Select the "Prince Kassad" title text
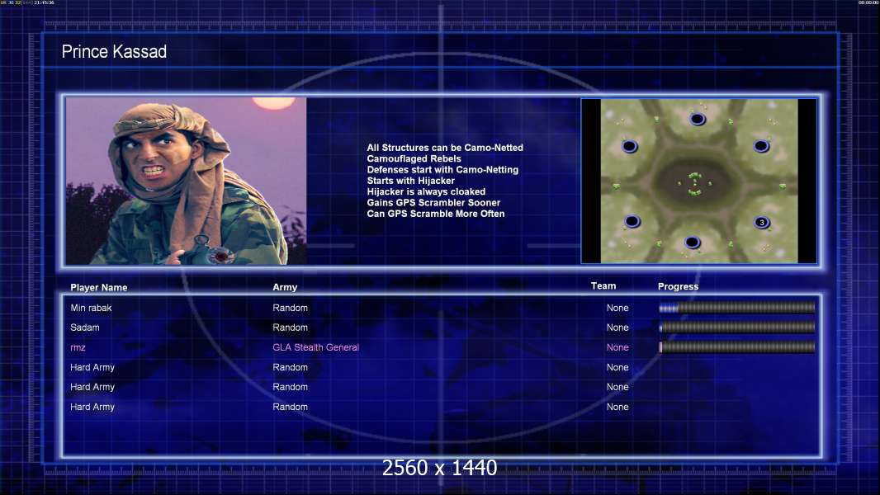The width and height of the screenshot is (880, 495). (x=114, y=52)
